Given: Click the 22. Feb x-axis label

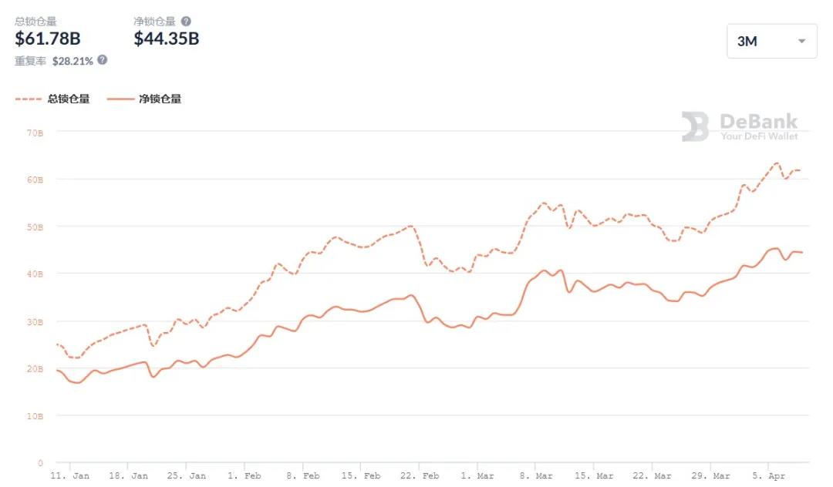Looking at the screenshot, I should [x=420, y=475].
